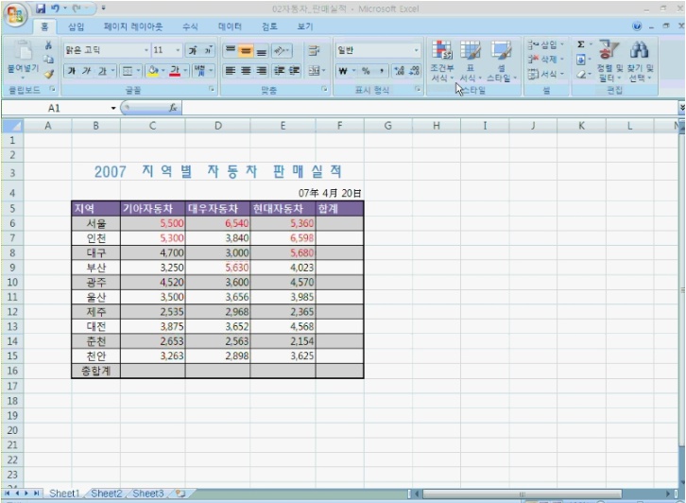Image resolution: width=686 pixels, height=503 pixels.
Task: Expand the fill color dropdown arrow
Action: 163,71
